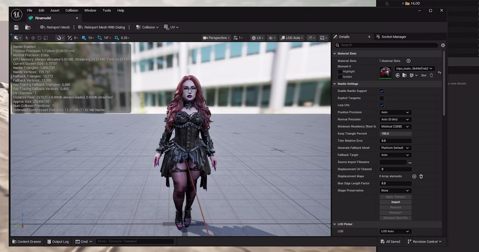Viewport: 479px width, 252px height.
Task: Switch to the Socket Manager tab
Action: click(x=391, y=37)
